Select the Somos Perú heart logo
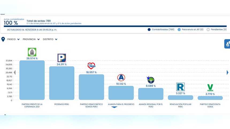This screenshot has width=230, height=129. [x=91, y=66]
